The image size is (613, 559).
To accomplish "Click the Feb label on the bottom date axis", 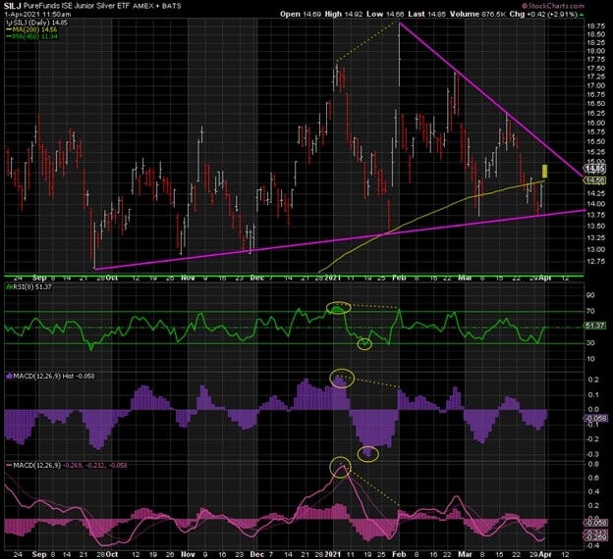I will coord(399,554).
